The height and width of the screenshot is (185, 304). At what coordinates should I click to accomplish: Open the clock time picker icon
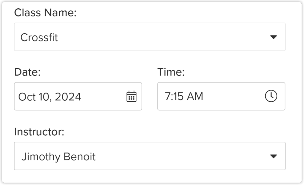coord(271,96)
